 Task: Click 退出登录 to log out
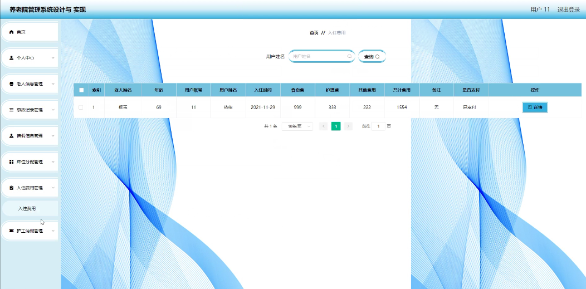click(568, 9)
